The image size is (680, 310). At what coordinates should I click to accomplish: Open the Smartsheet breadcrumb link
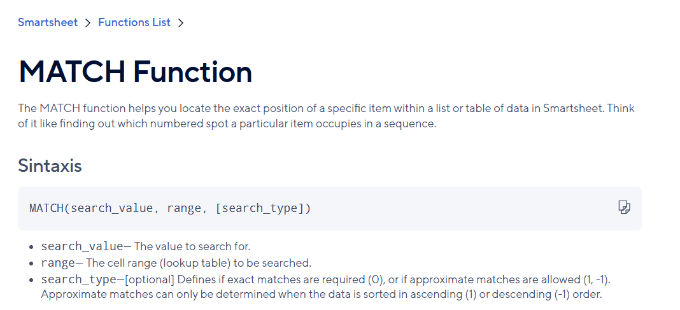click(x=48, y=22)
